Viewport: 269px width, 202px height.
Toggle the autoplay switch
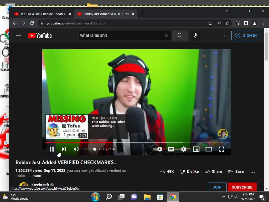(158, 149)
